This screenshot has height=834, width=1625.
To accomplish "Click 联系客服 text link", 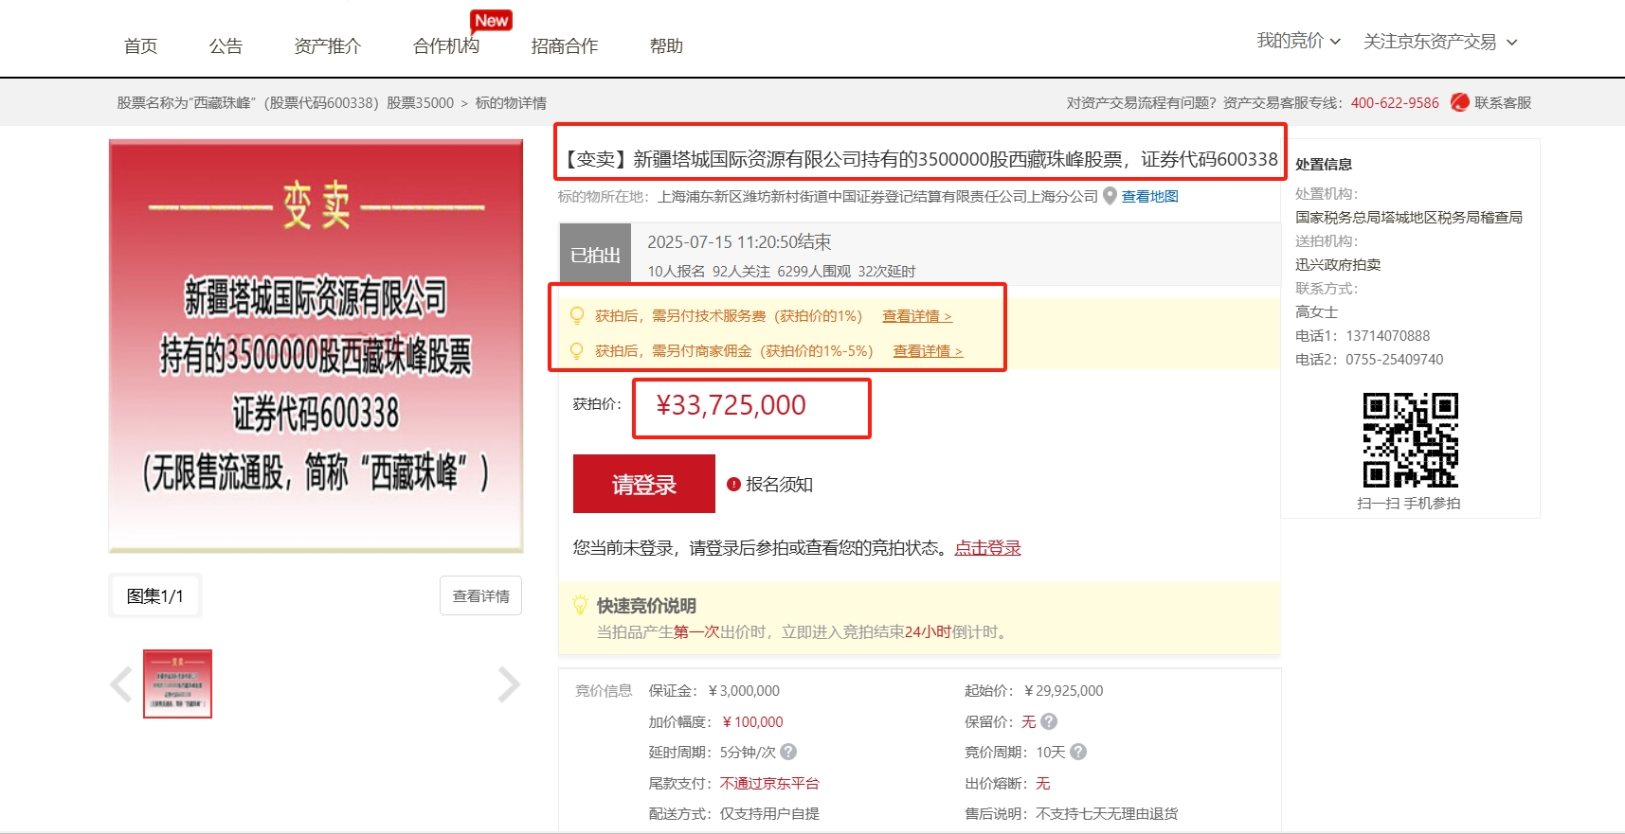I will (1503, 102).
